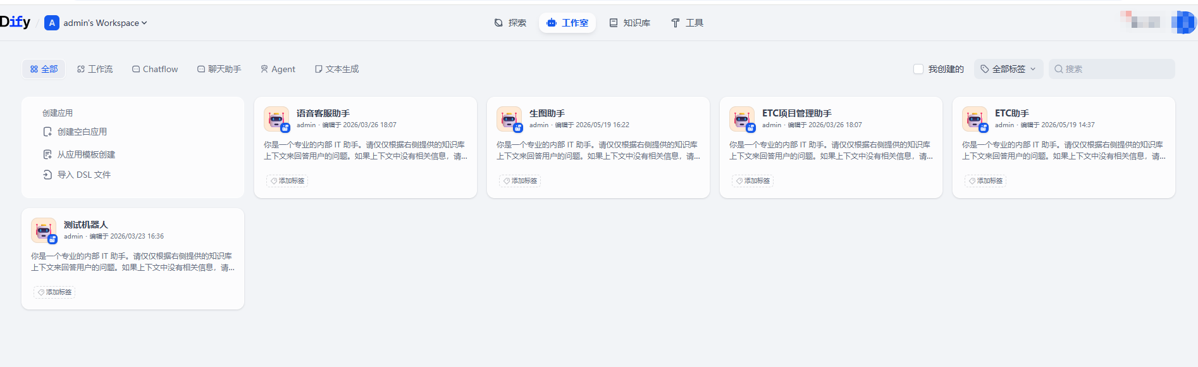This screenshot has height=367, width=1198.
Task: Click the 工具 hammer icon
Action: point(676,23)
